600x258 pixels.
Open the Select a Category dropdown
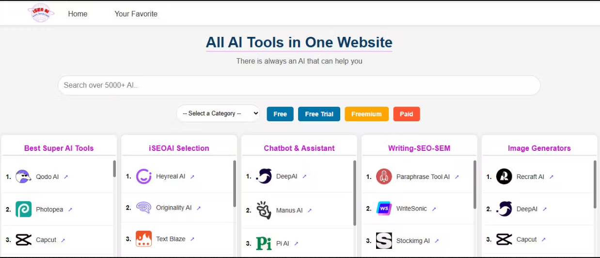pos(218,113)
